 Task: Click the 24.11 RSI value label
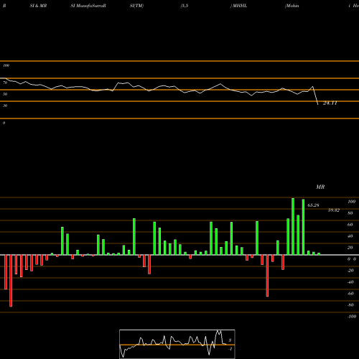point(330,103)
